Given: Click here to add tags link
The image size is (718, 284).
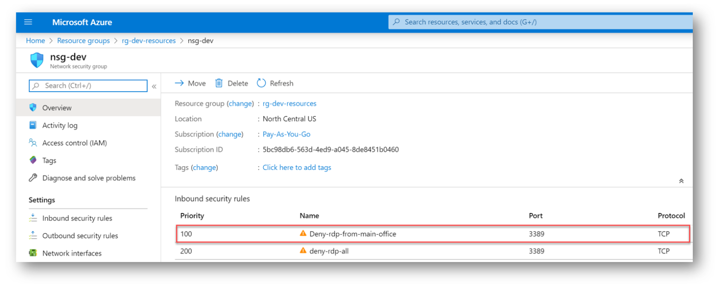Looking at the screenshot, I should [297, 167].
